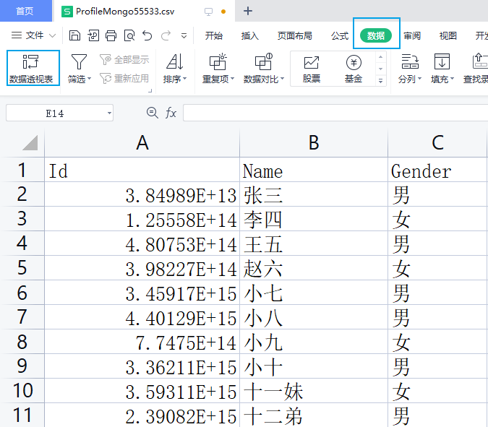This screenshot has width=488, height=427.
Task: Open the 股票 stock data type
Action: (312, 69)
